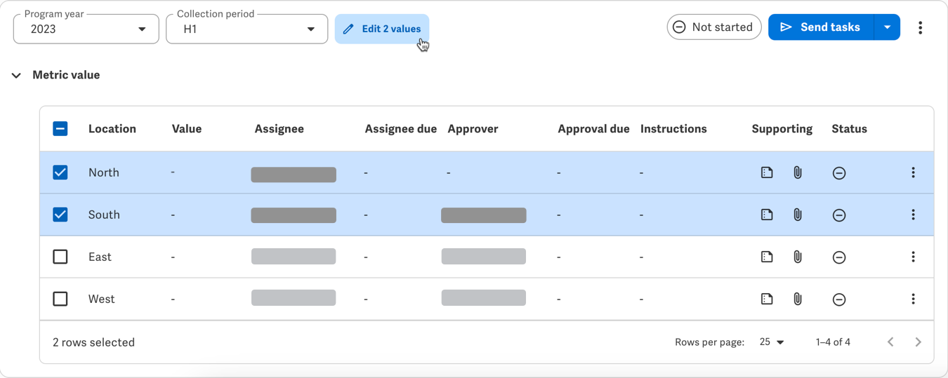Open the Send tasks split-button arrow

point(887,27)
